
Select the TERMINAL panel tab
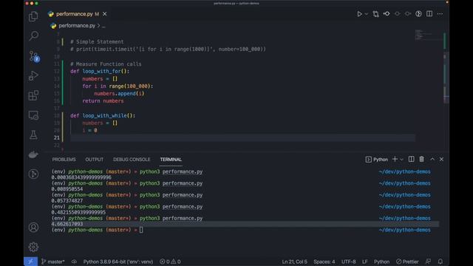[171, 160]
